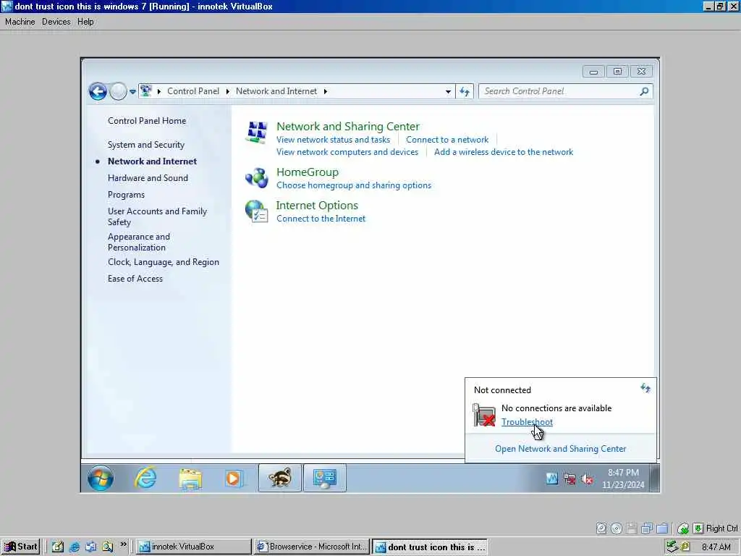Open the VirtualBox Devices menu
This screenshot has height=556, width=741.
coord(56,22)
